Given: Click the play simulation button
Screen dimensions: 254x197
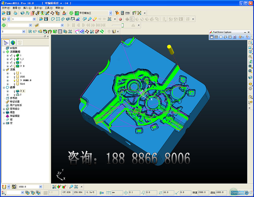Looking at the screenshot, I should pyautogui.click(x=68, y=25).
